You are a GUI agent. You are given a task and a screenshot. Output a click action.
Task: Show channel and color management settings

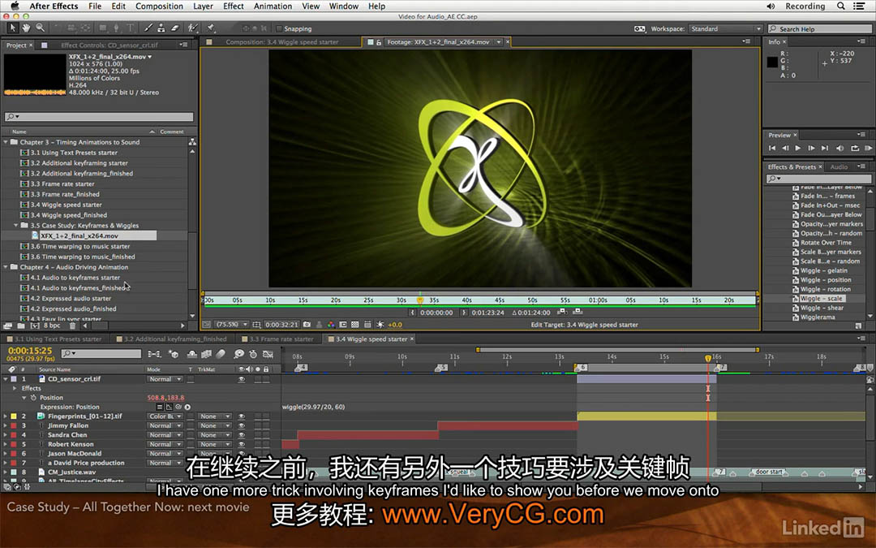(x=331, y=324)
